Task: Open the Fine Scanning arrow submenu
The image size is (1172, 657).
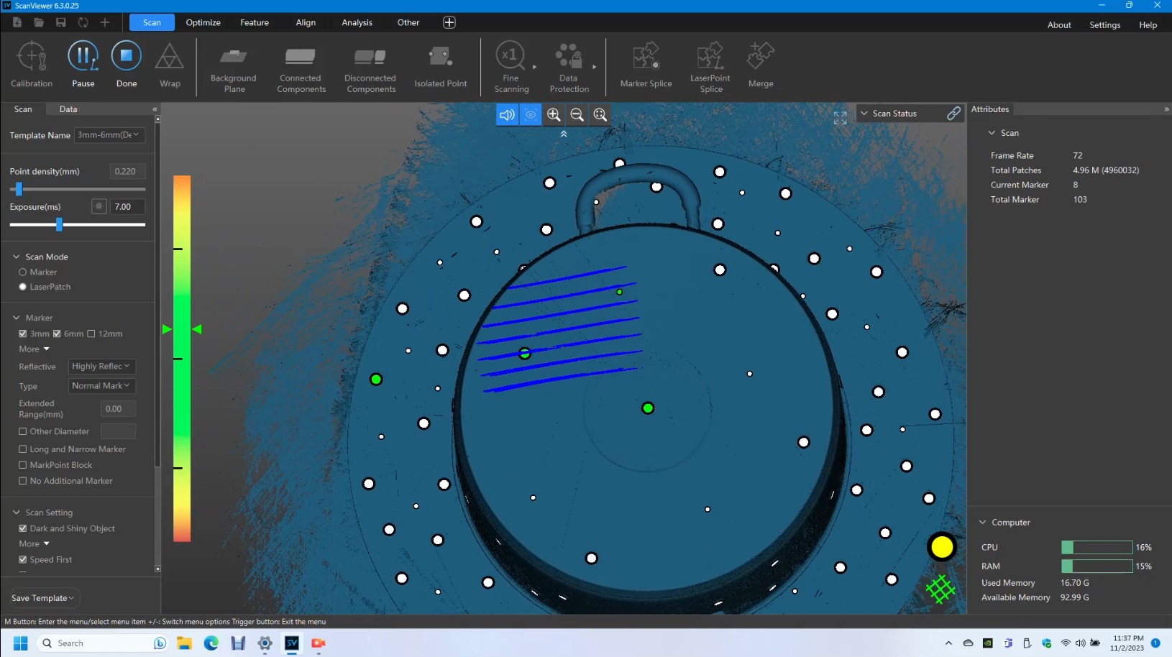Action: [534, 67]
